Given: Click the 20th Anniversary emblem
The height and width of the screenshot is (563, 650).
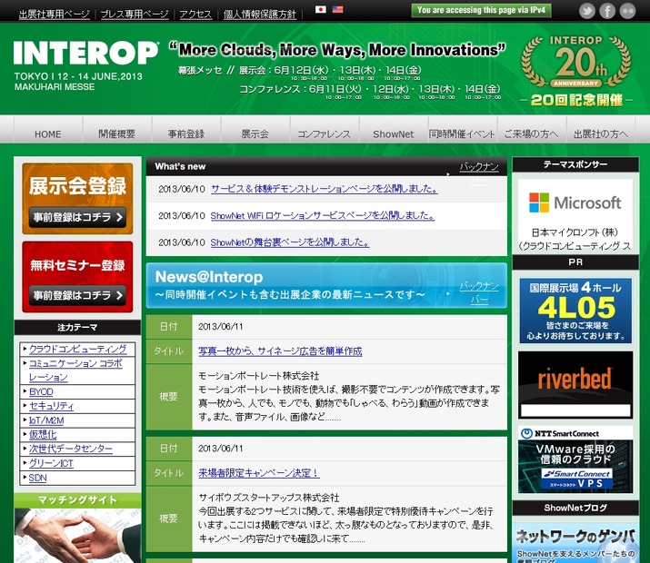Looking at the screenshot, I should point(576,71).
